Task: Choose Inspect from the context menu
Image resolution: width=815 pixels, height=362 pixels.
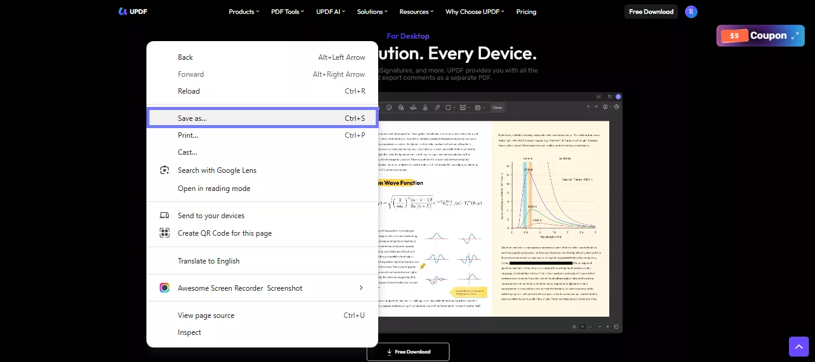Action: pyautogui.click(x=189, y=332)
